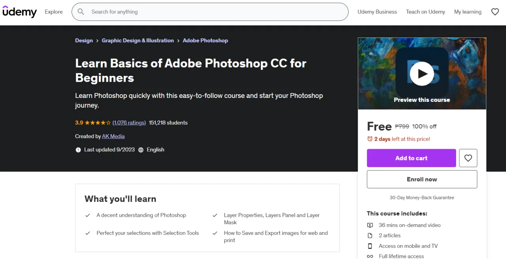Click first breadcrumb chevron after Design
Image resolution: width=506 pixels, height=259 pixels.
pyautogui.click(x=97, y=41)
